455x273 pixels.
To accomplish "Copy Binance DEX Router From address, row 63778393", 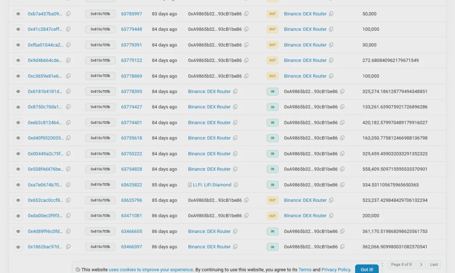I will coord(236,91).
